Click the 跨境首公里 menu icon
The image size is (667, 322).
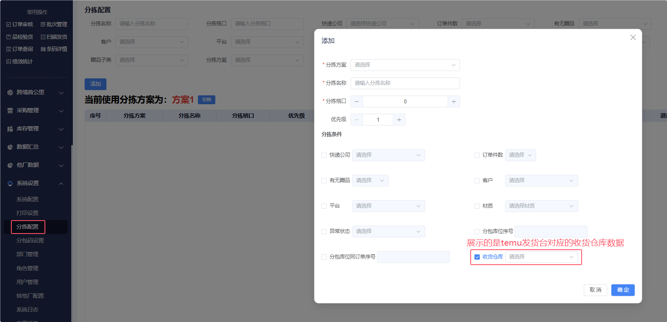click(10, 93)
